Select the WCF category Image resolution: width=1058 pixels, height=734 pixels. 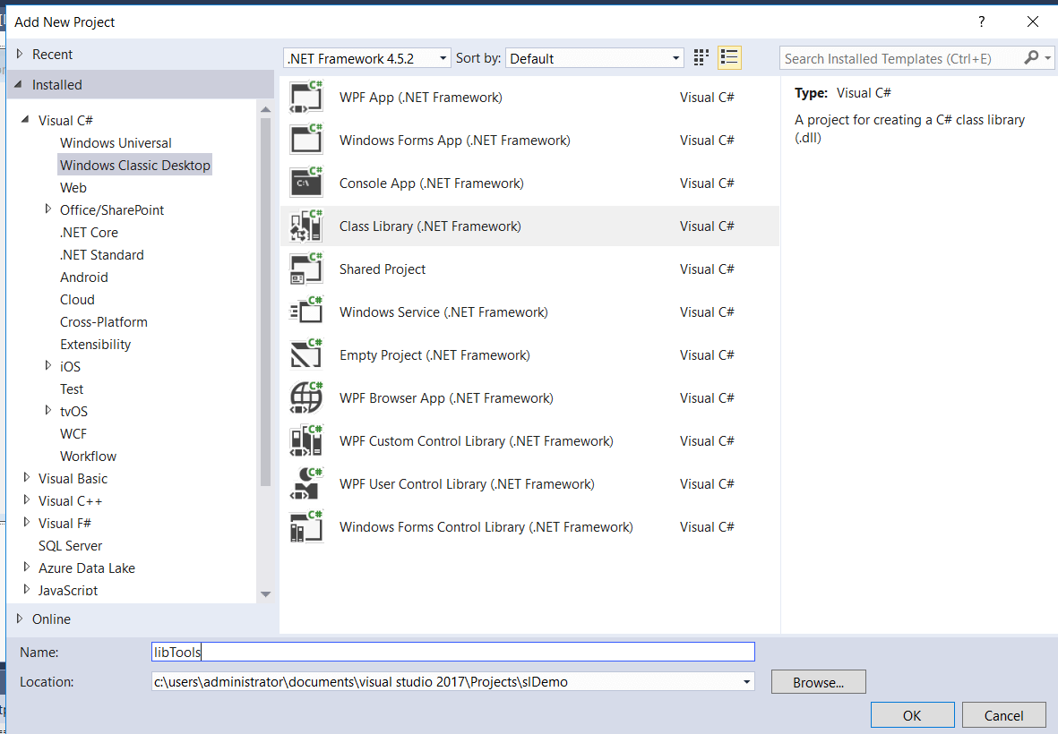pyautogui.click(x=73, y=433)
